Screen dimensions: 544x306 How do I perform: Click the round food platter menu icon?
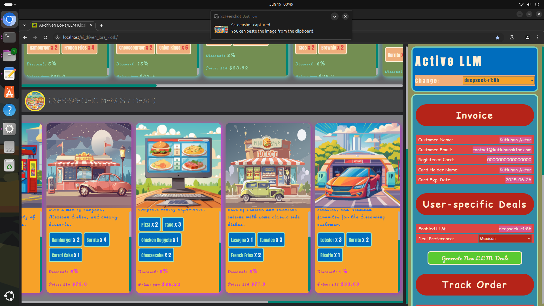tap(35, 101)
